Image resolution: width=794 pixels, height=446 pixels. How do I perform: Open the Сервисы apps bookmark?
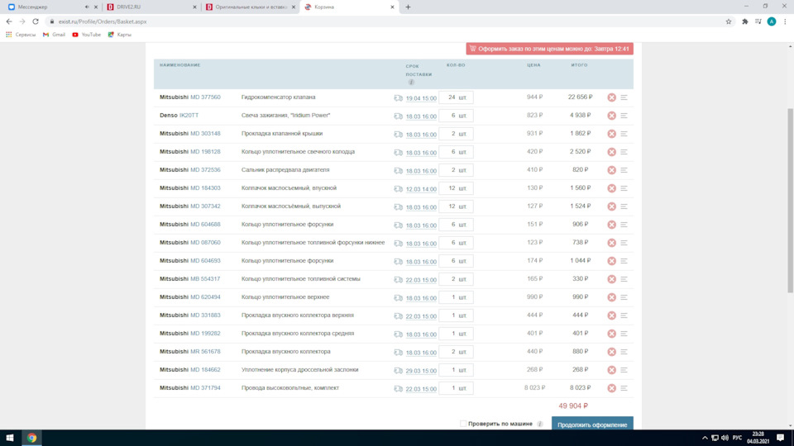21,35
